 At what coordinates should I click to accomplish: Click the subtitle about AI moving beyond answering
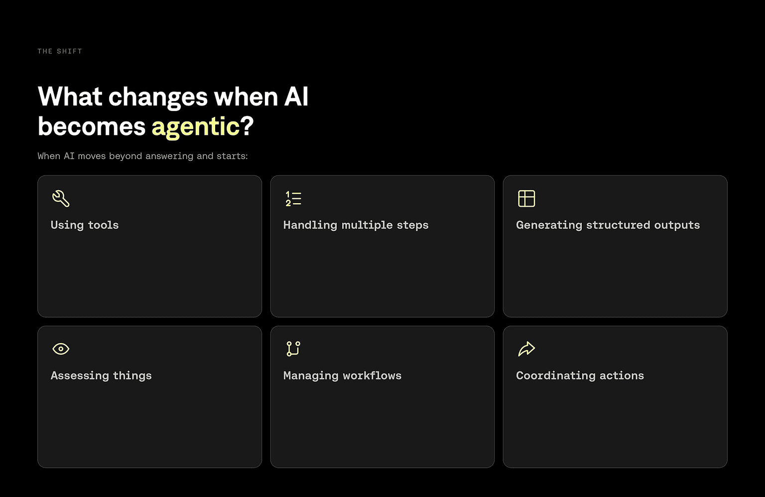point(142,156)
